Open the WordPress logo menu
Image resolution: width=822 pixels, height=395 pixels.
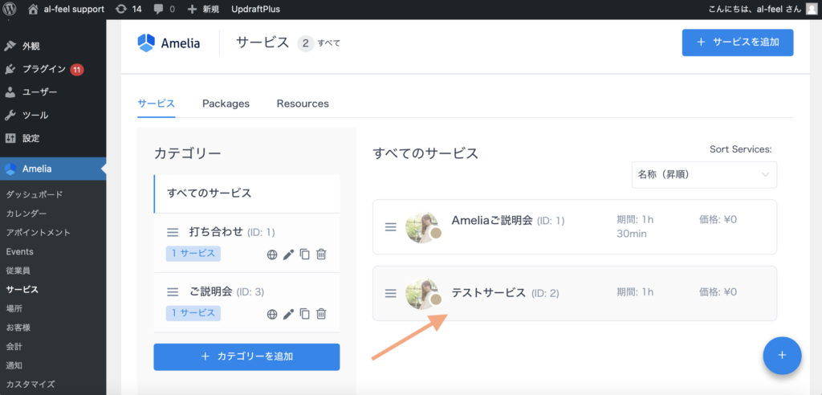tap(10, 10)
